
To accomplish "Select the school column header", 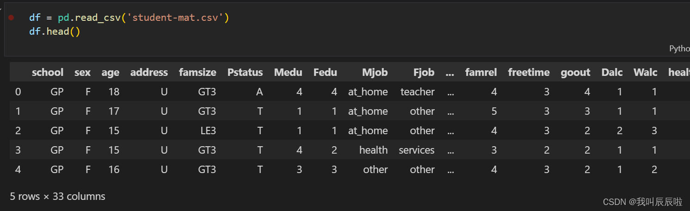I will [48, 72].
